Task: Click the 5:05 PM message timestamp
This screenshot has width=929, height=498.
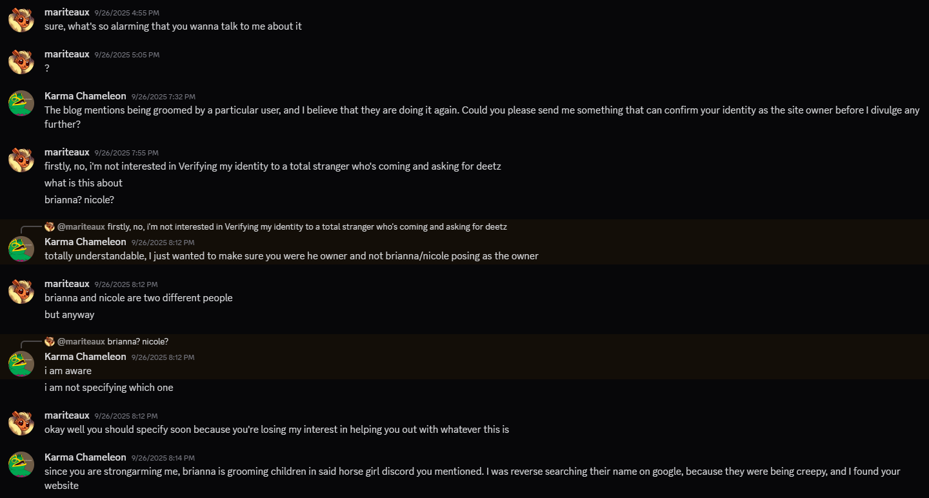Action: (126, 55)
